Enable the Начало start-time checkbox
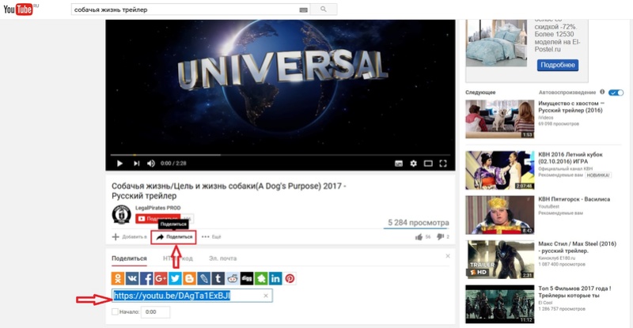Viewport: 633px width, 328px height. click(x=115, y=312)
